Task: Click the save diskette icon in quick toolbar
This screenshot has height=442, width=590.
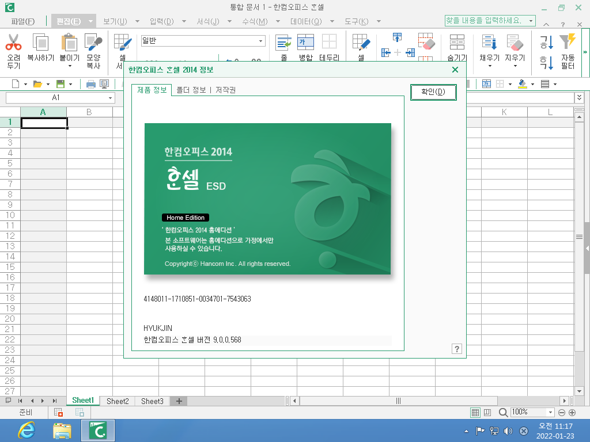Action: (x=60, y=84)
